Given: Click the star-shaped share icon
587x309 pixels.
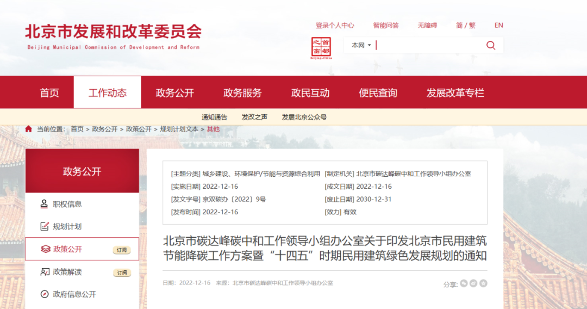Looking at the screenshot, I should (483, 283).
